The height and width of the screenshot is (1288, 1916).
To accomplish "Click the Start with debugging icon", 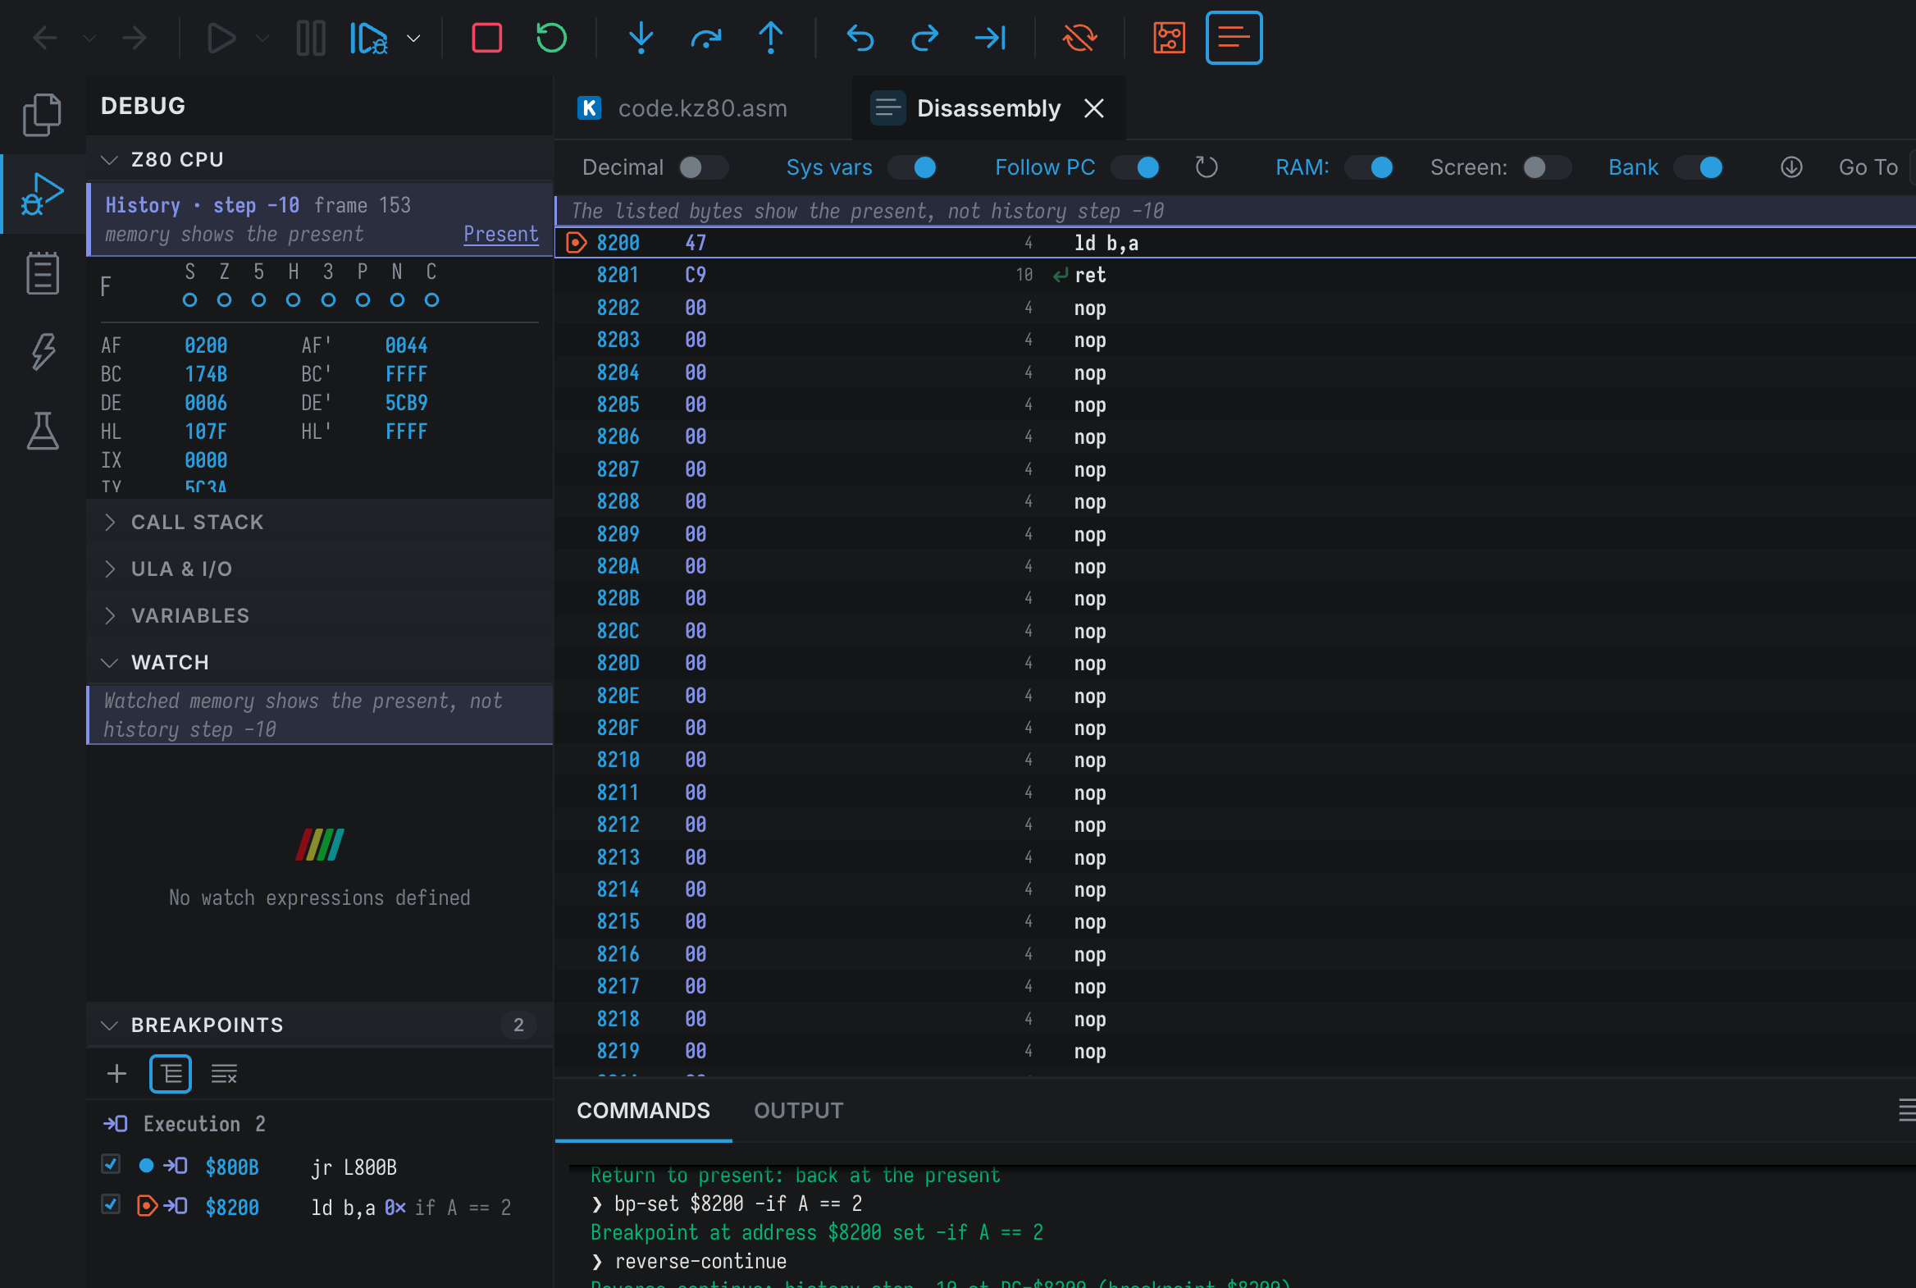I will click(x=370, y=38).
